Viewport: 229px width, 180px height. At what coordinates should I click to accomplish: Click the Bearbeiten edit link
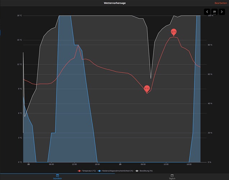click(220, 3)
